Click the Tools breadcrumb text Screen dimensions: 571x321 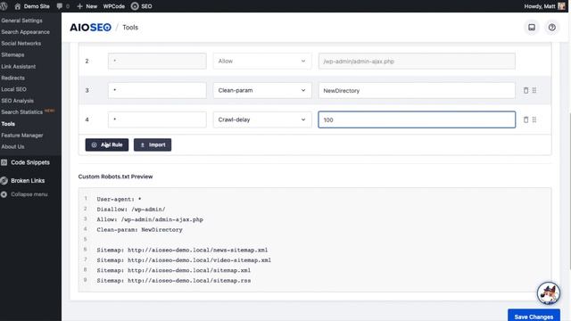coord(130,28)
